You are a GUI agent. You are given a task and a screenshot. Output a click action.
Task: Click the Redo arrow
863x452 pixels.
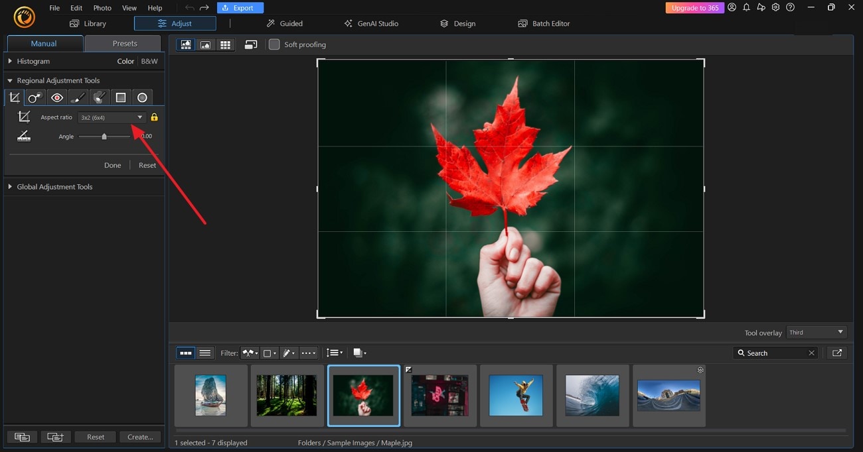click(x=204, y=8)
